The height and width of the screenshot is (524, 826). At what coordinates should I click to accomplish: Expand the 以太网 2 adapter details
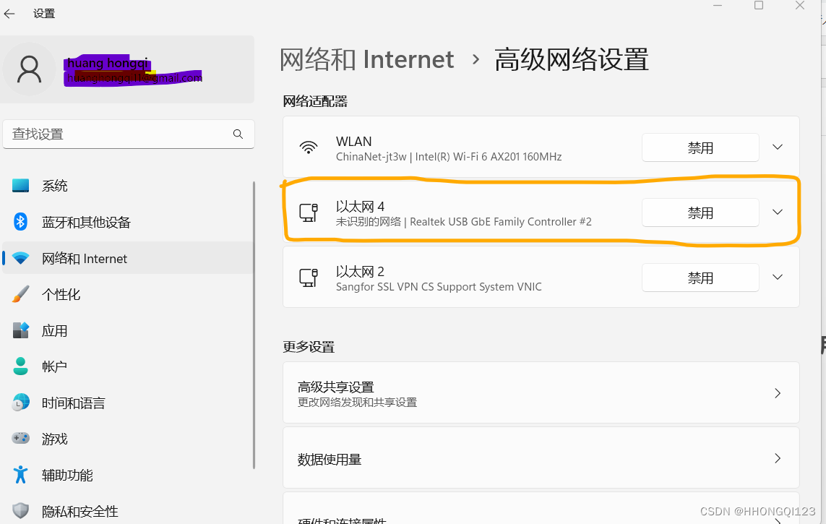(x=777, y=277)
